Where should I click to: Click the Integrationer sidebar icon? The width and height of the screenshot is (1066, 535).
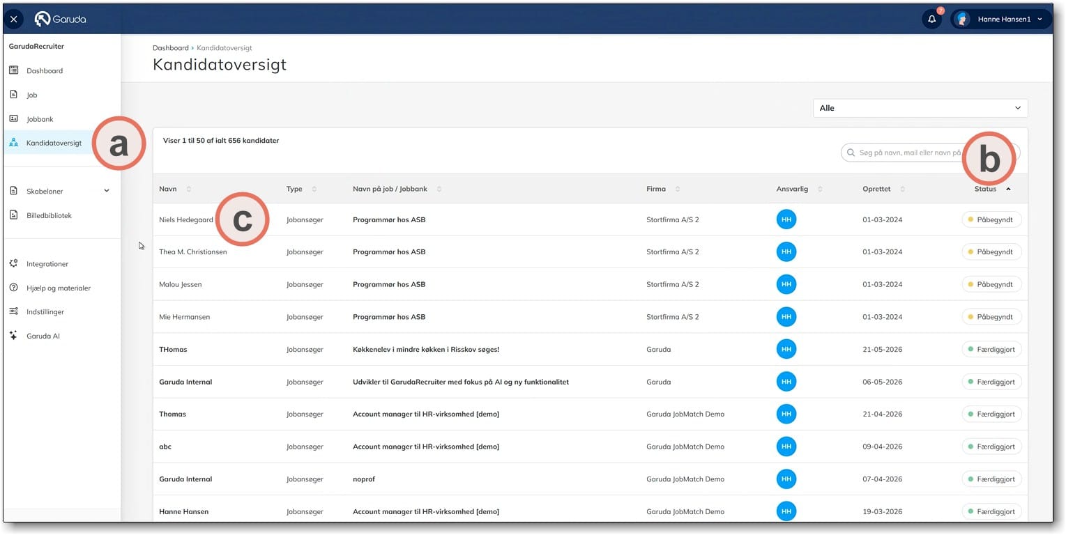(13, 264)
